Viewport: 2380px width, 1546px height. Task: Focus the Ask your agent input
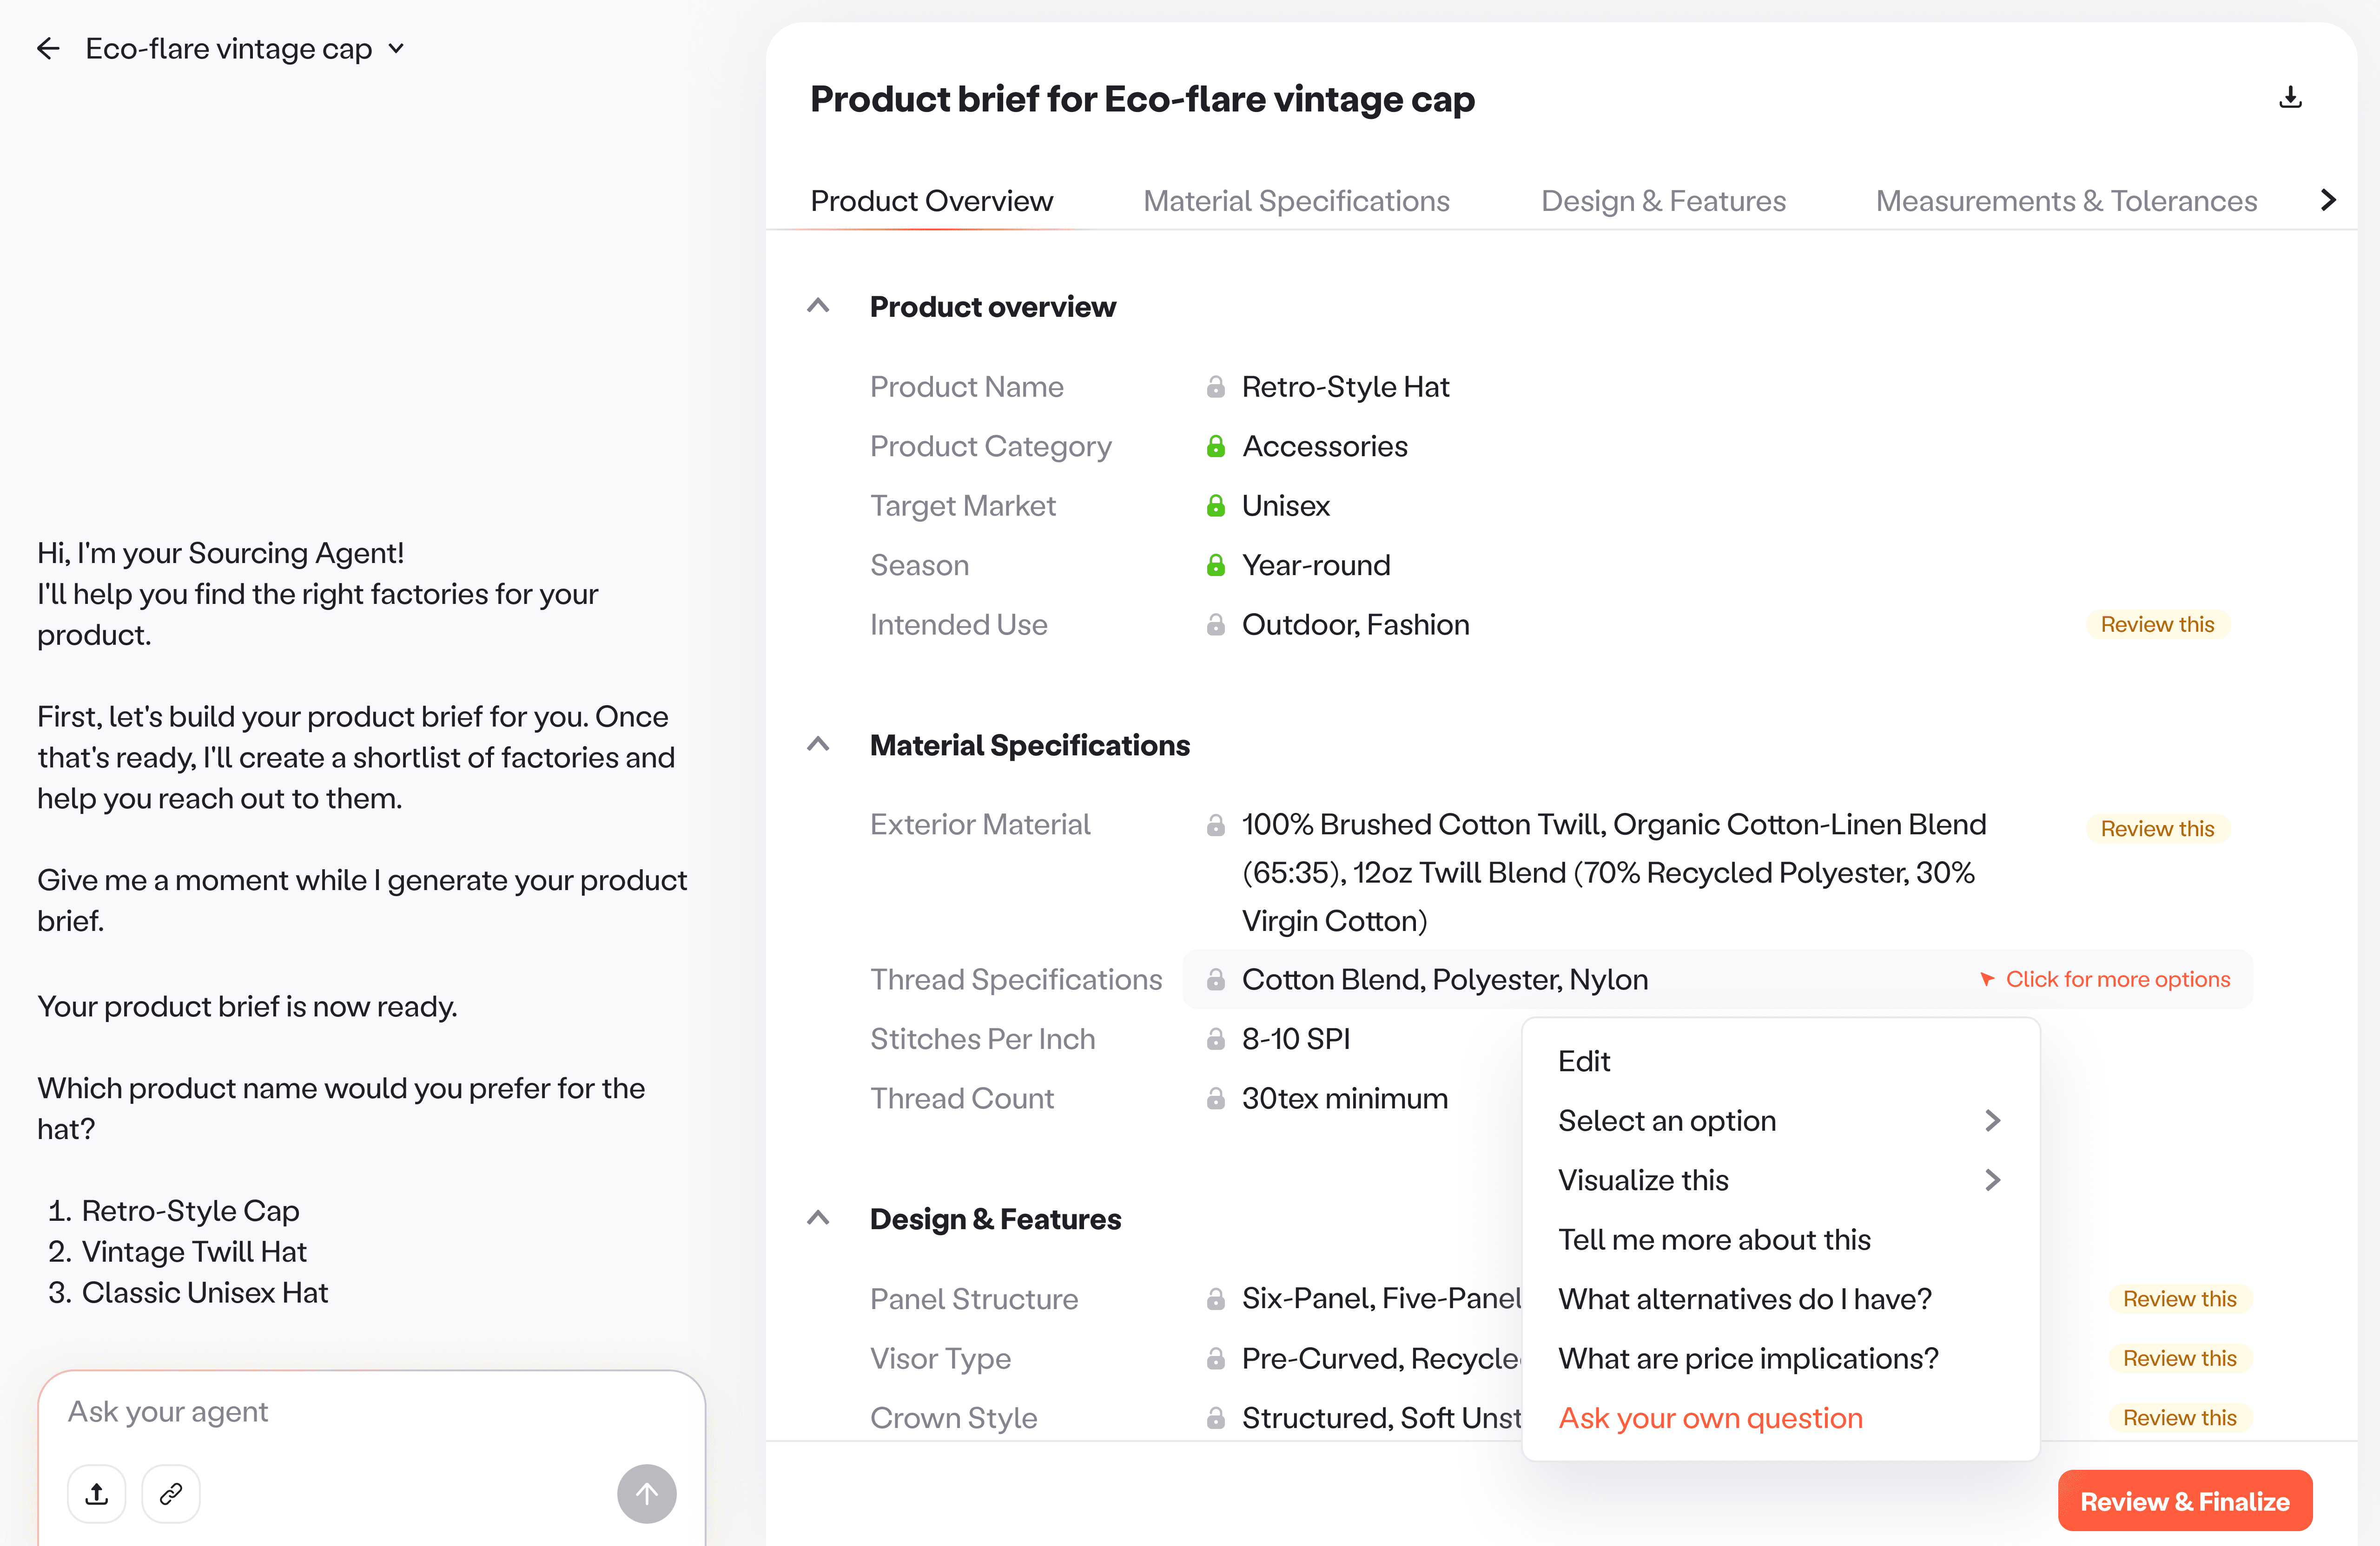[370, 1411]
